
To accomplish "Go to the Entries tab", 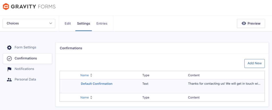I will tap(102, 23).
